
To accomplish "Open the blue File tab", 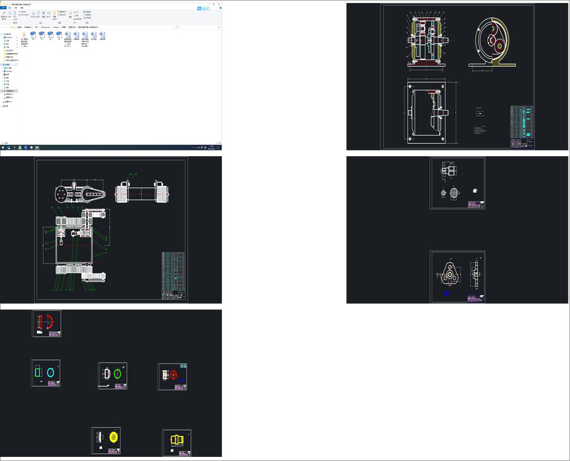I will (x=3, y=8).
